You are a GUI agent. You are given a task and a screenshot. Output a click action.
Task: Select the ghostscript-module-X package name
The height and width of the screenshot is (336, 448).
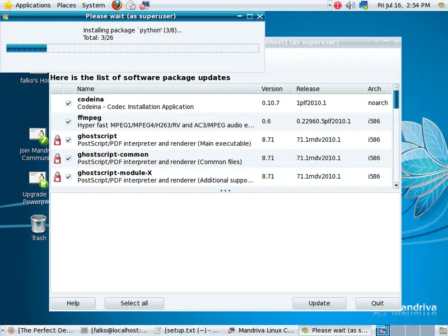[x=115, y=173]
